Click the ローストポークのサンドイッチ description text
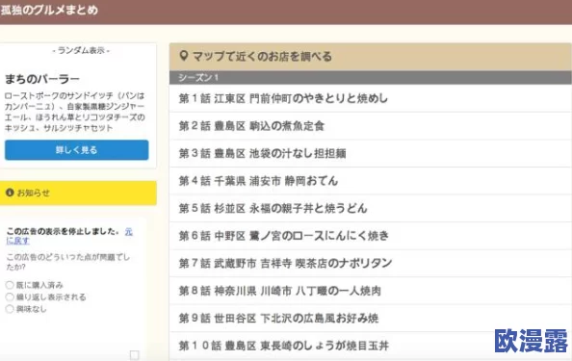Image resolution: width=572 pixels, height=361 pixels. (75, 112)
